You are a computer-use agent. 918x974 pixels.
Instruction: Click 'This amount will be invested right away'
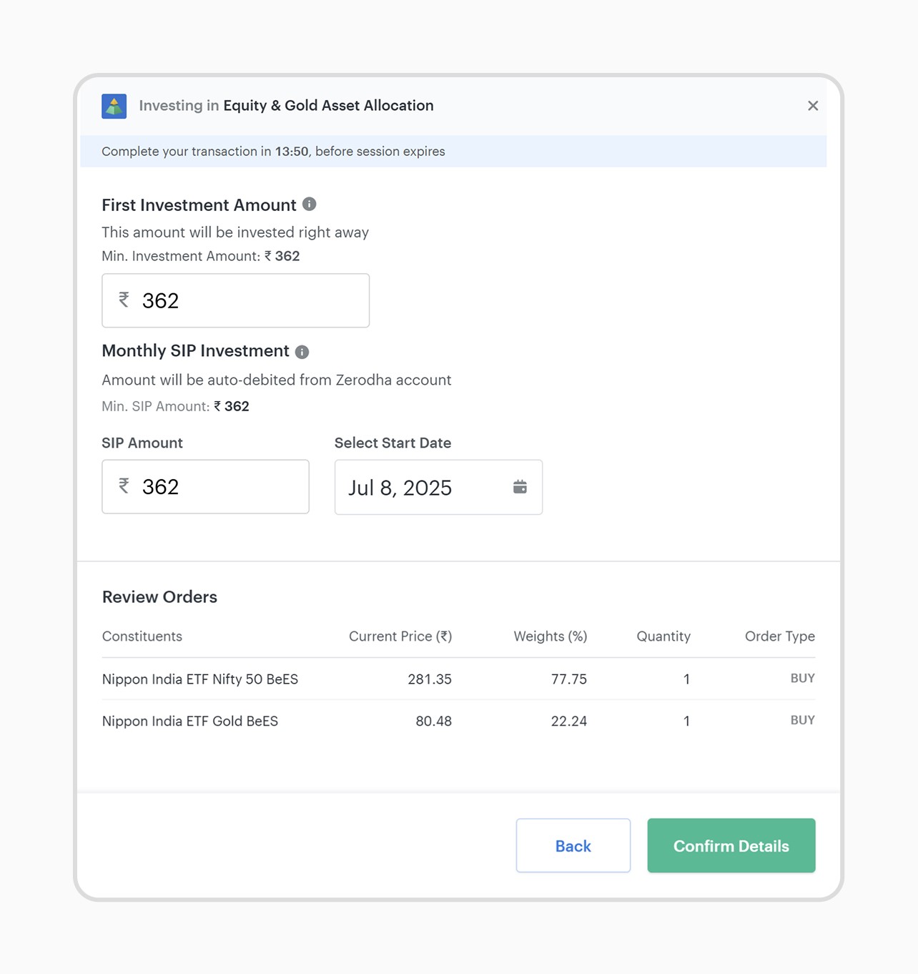click(235, 232)
